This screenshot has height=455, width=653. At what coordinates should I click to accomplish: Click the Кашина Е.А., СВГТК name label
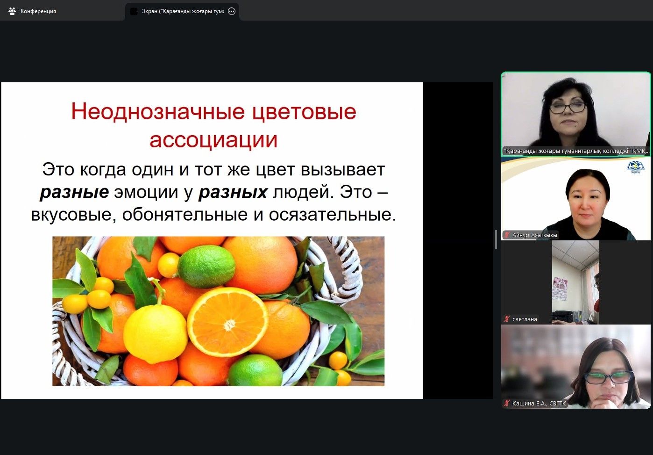[x=539, y=403]
